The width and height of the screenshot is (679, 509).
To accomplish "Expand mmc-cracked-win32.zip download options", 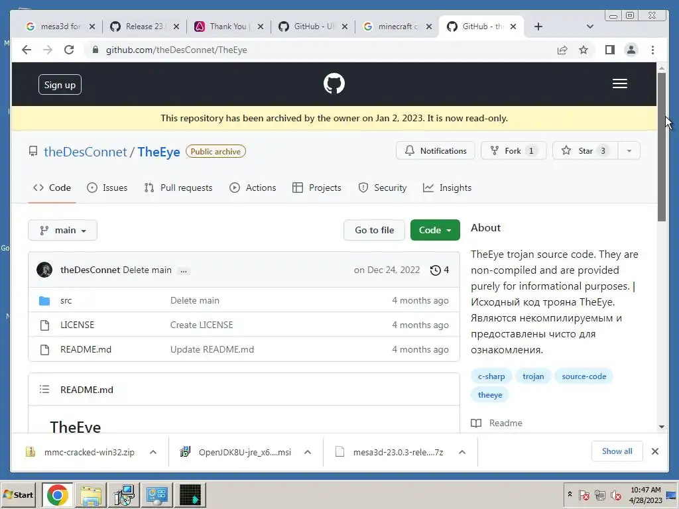I will (x=153, y=452).
